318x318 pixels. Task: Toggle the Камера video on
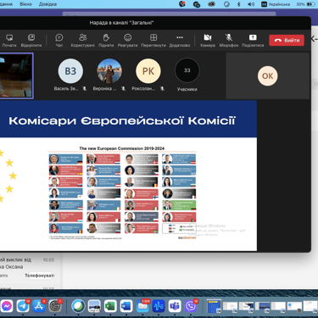(x=208, y=41)
